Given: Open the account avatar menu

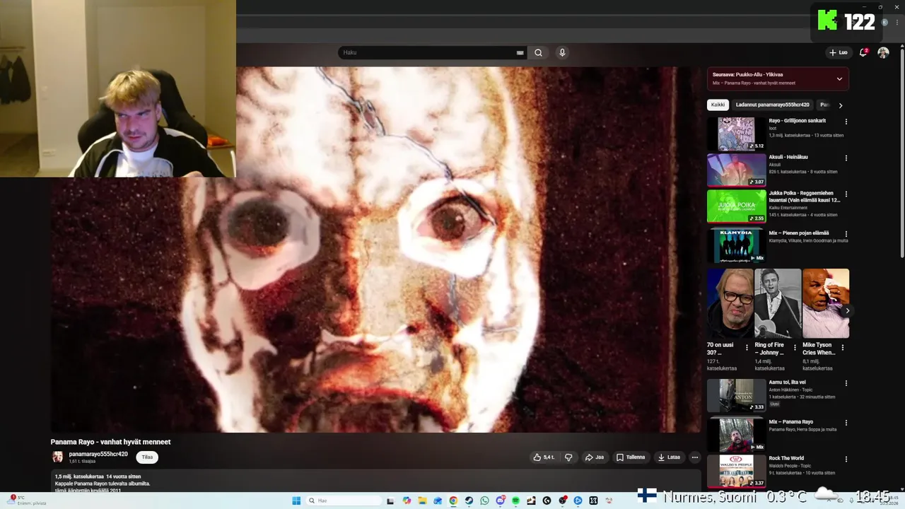Looking at the screenshot, I should [x=883, y=52].
